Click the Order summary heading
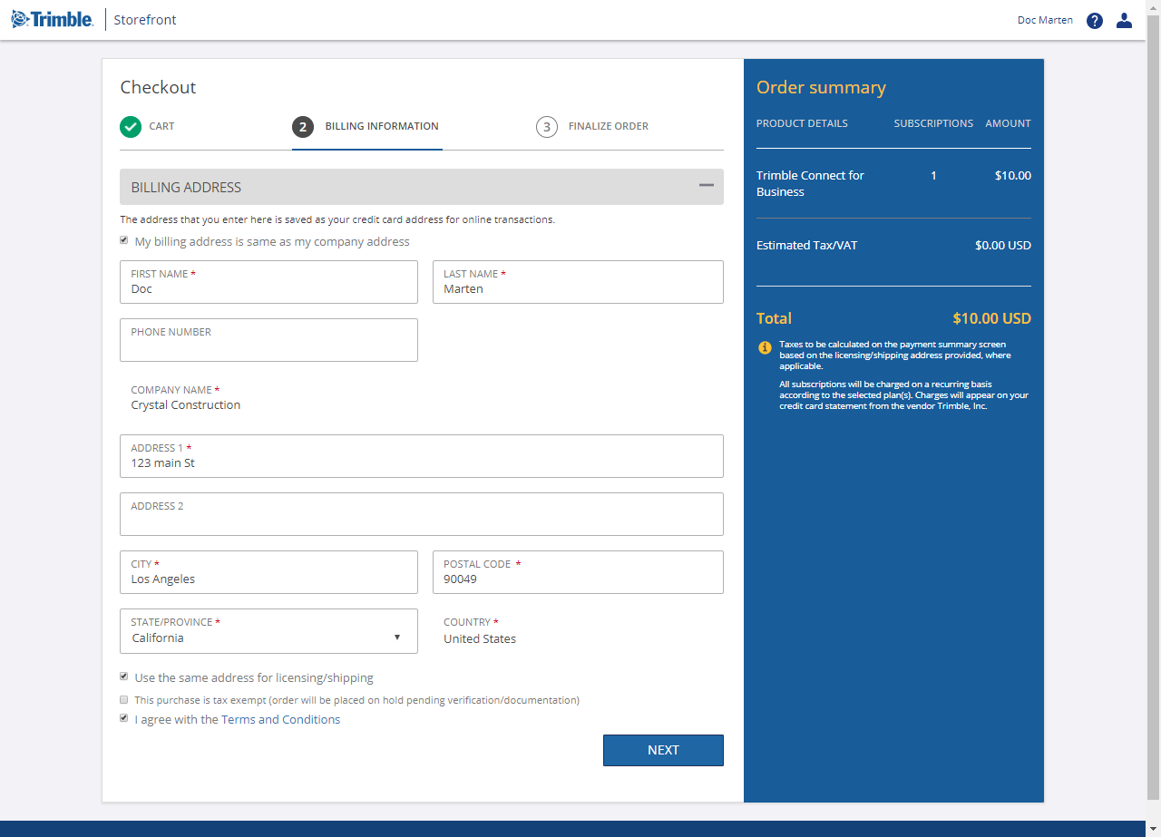1161x837 pixels. [821, 87]
